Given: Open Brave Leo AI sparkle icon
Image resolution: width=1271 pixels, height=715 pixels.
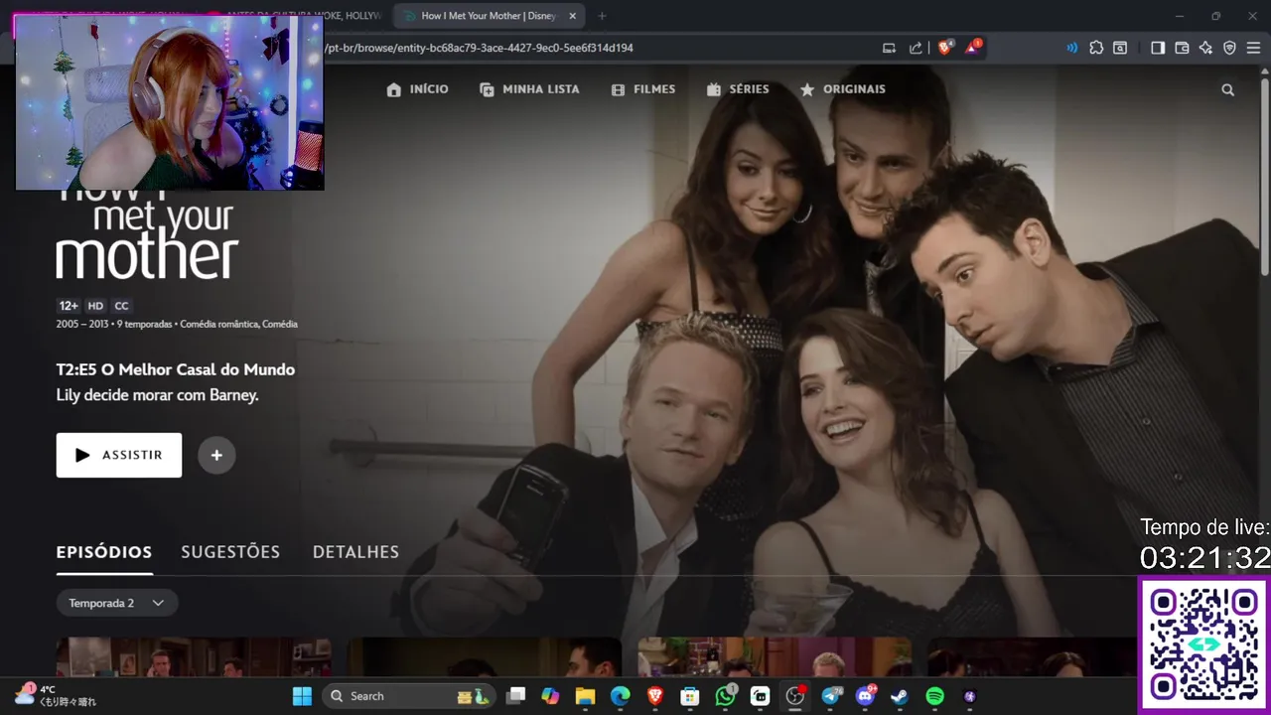Looking at the screenshot, I should tap(1205, 48).
